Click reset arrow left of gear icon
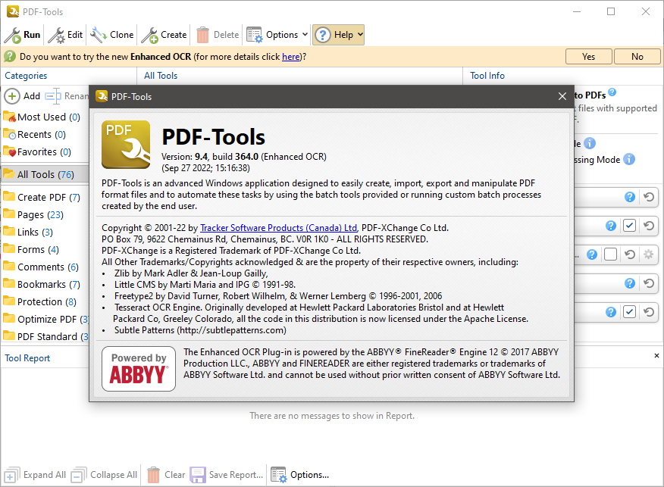 630,254
